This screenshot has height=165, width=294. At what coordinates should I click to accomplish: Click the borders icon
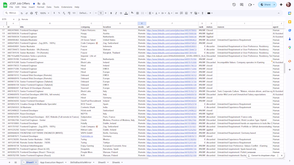(137, 13)
